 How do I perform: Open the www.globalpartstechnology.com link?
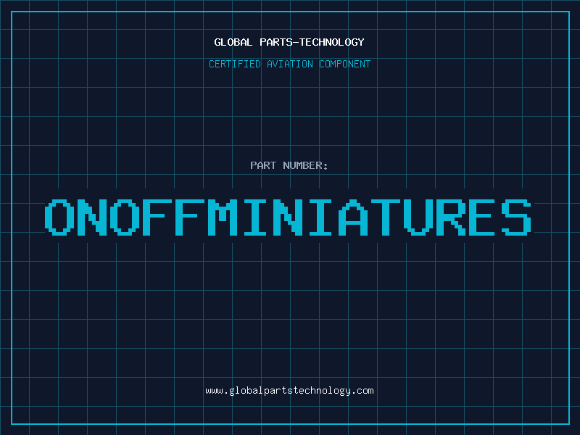pos(289,391)
